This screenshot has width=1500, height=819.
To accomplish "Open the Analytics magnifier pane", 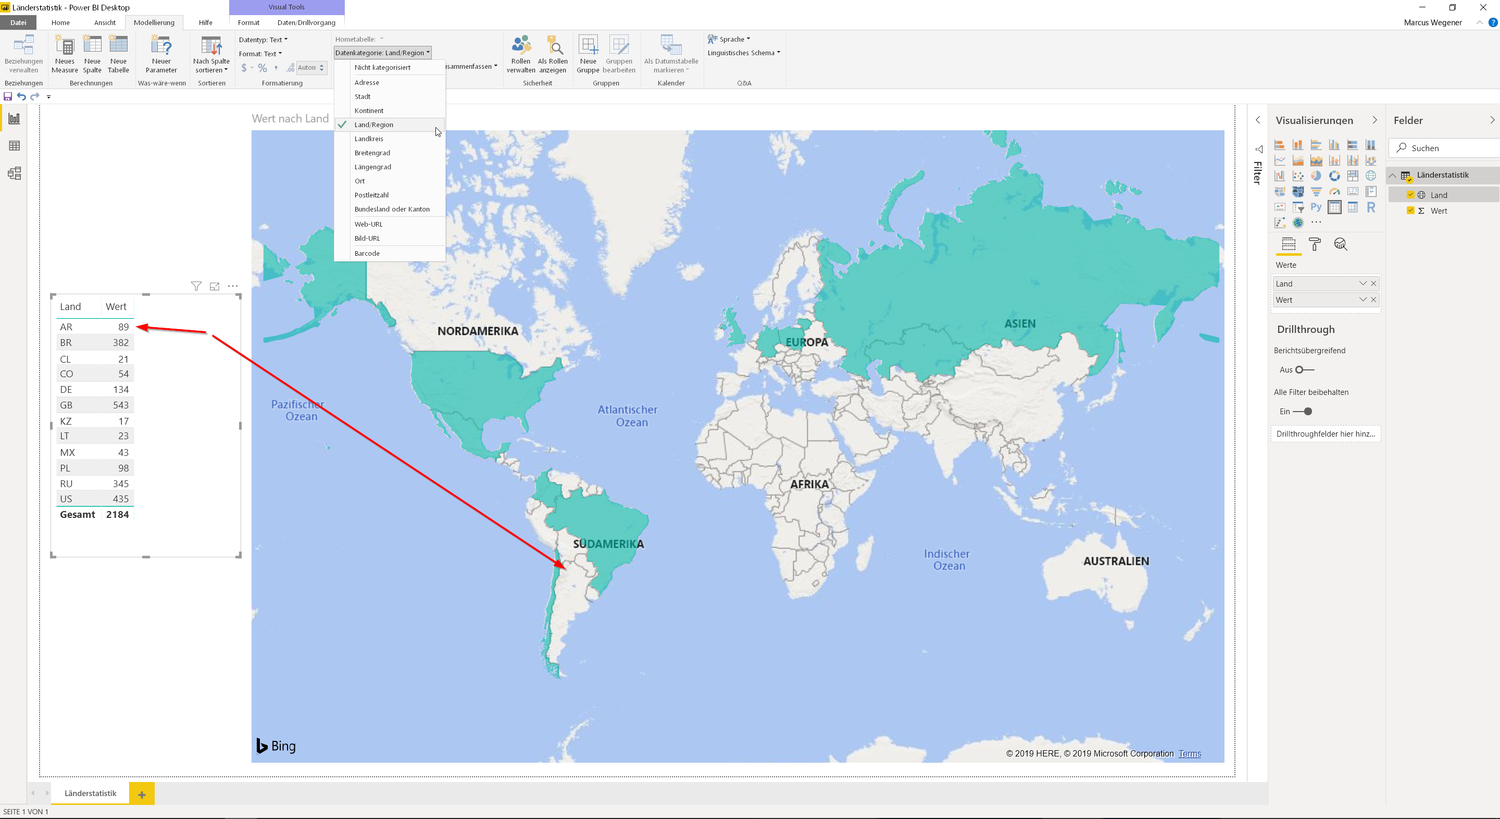I will [1341, 244].
